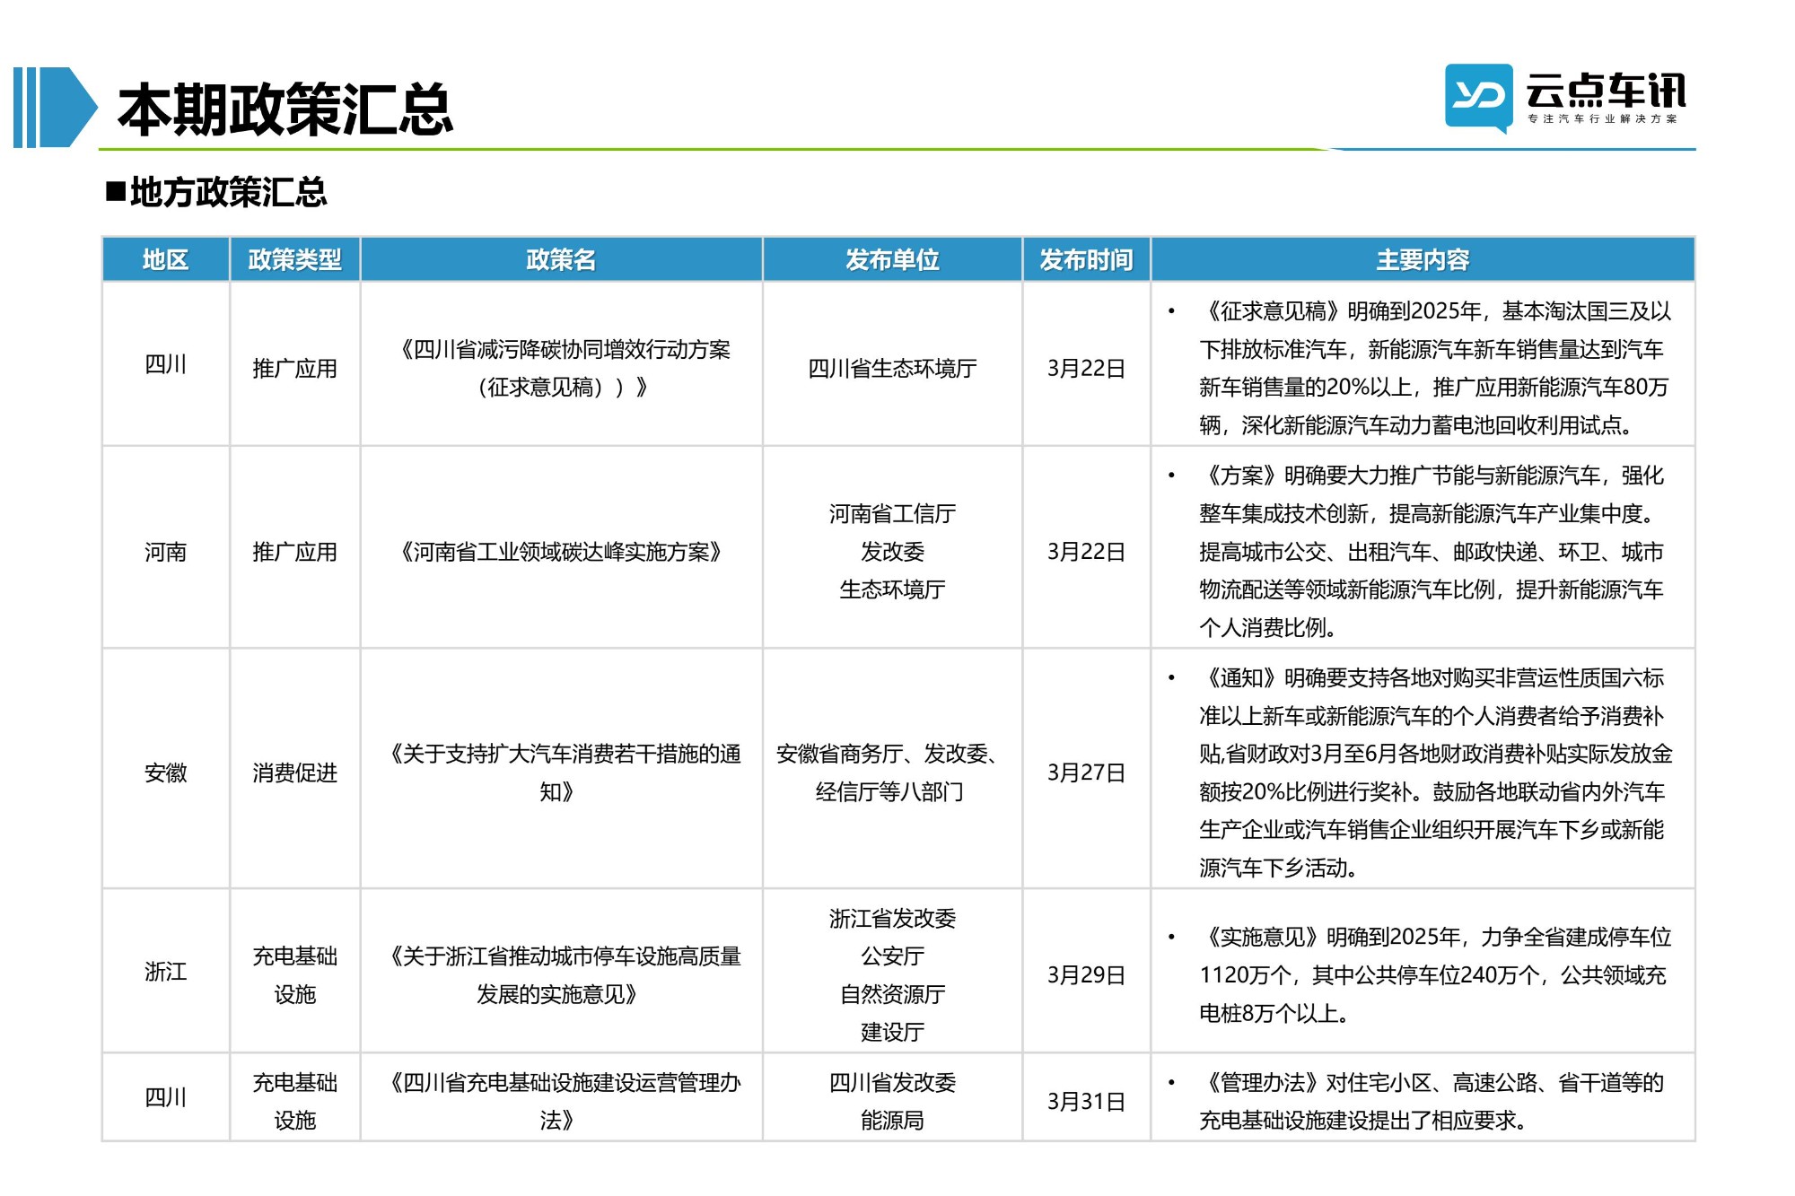Click the 发布单位 column header

[x=892, y=259]
